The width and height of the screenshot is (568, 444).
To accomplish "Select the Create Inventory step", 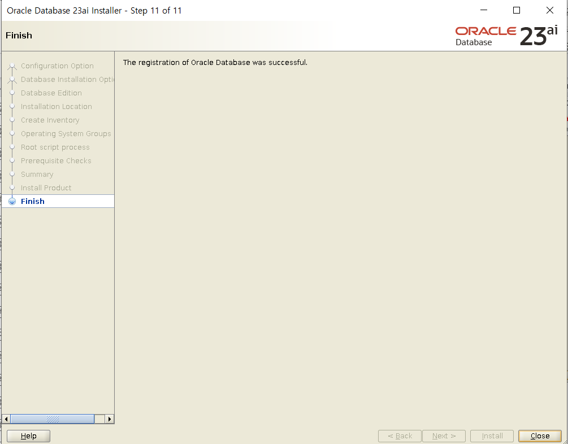I will [50, 120].
